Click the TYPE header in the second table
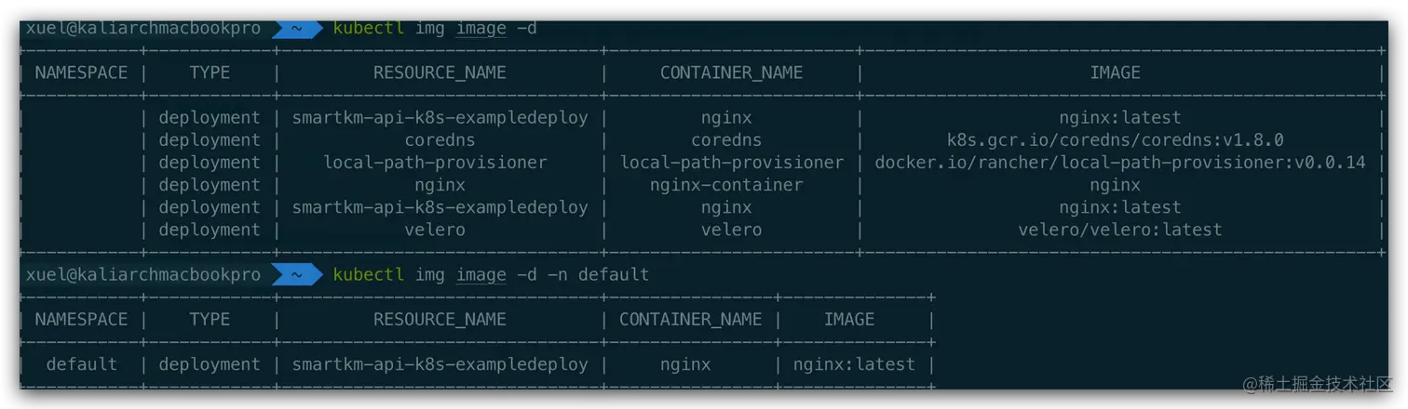The height and width of the screenshot is (409, 1408). pos(210,319)
